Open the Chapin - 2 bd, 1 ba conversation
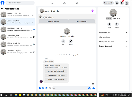This screenshot has width=132, height=97. click(18, 14)
